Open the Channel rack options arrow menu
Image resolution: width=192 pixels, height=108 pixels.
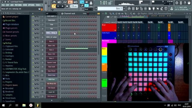(x=33, y=13)
